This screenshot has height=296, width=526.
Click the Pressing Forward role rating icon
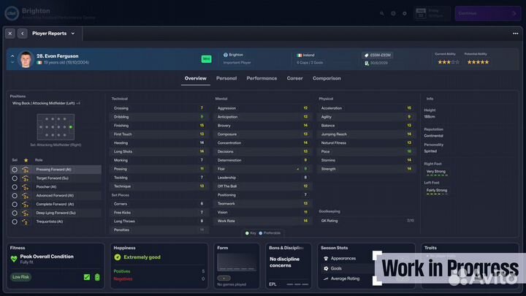[x=26, y=170]
